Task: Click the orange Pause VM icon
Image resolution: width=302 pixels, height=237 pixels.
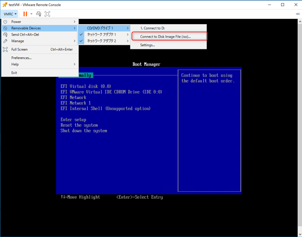Action: point(25,14)
